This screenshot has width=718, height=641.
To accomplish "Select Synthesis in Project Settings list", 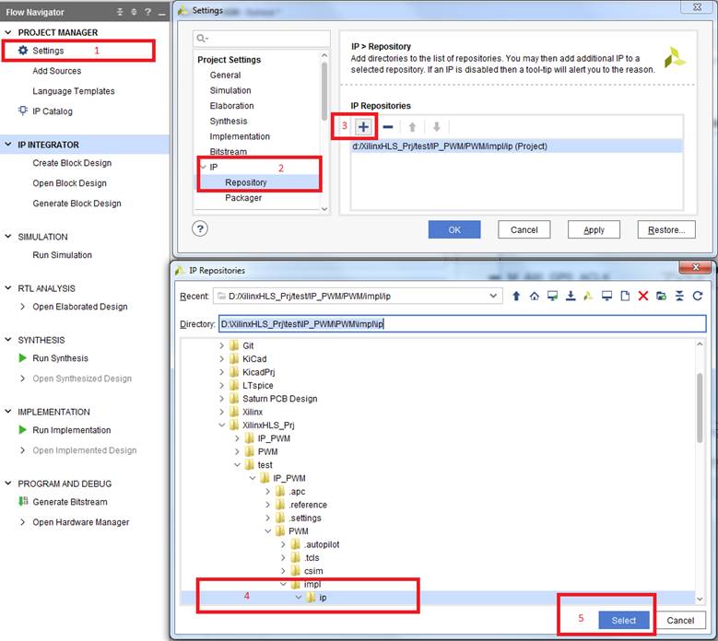I will click(228, 121).
